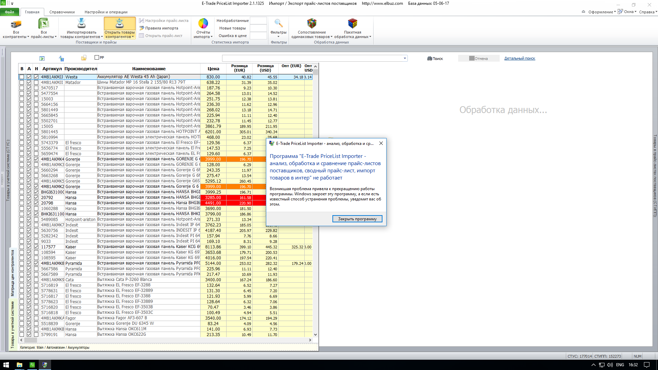Select the Матрица цен контрагентов side tab
Image resolution: width=658 pixels, height=370 pixels.
[13, 273]
